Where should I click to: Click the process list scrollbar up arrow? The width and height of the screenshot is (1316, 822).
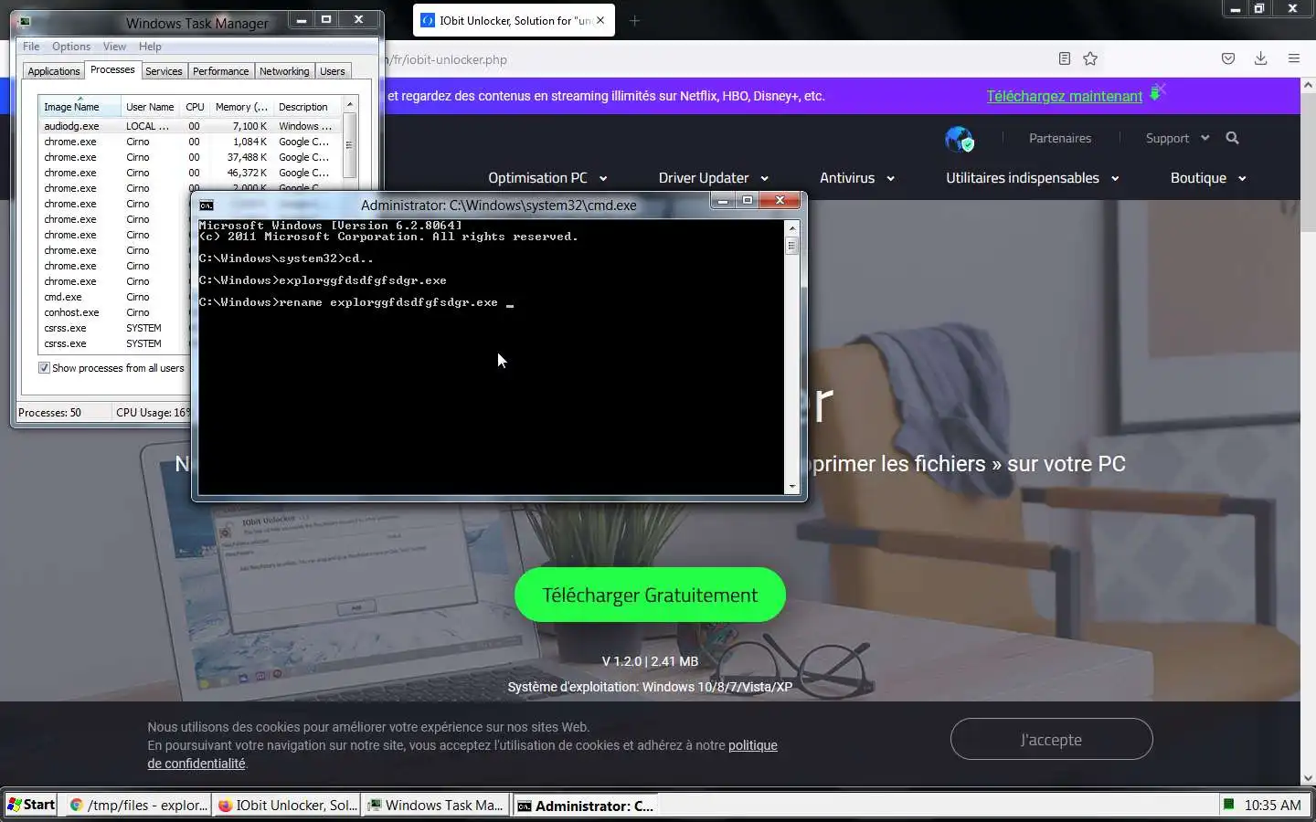coord(349,105)
